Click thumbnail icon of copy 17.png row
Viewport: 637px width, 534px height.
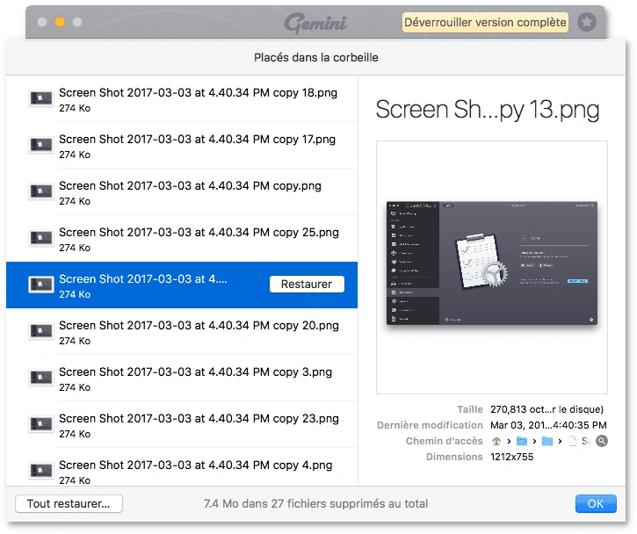coord(41,145)
